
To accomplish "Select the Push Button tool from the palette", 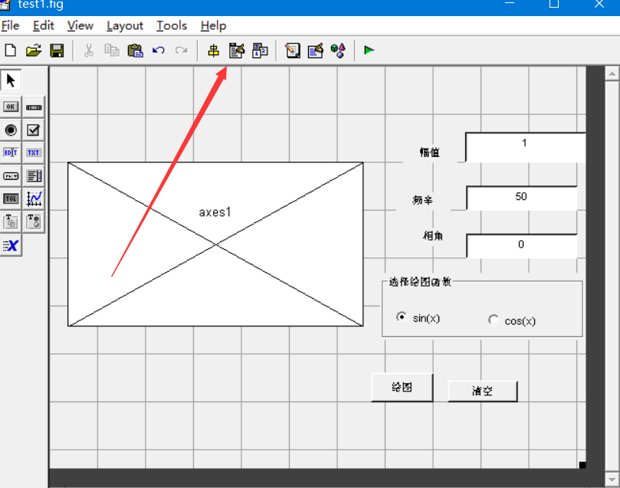I will (10, 106).
